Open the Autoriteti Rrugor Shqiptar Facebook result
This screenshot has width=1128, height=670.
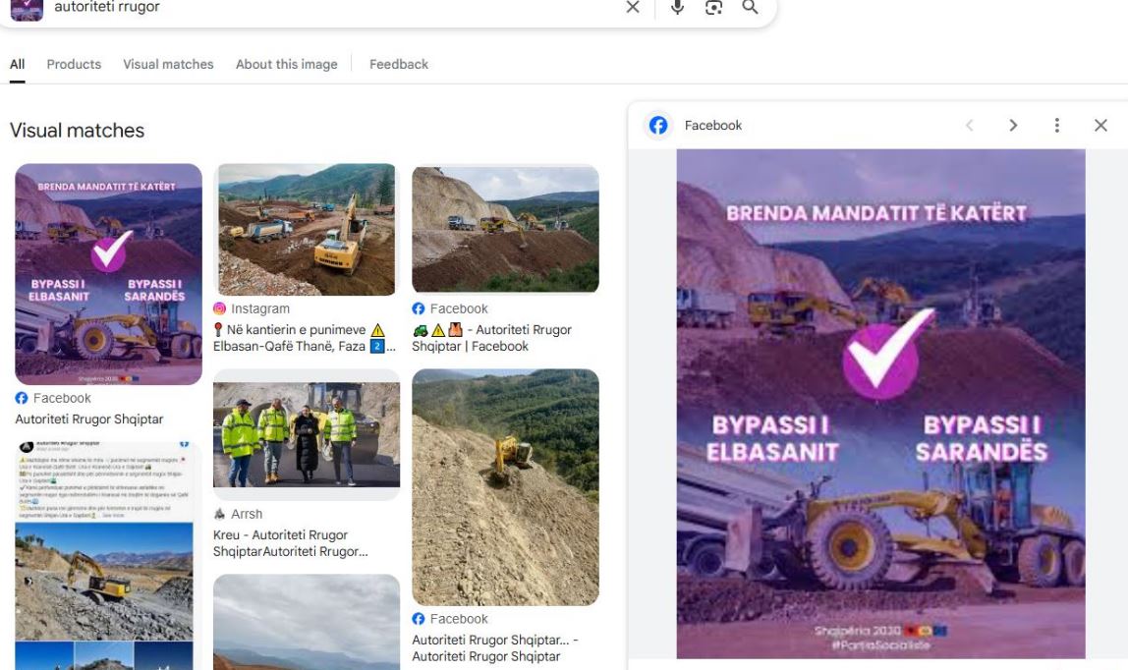click(x=86, y=419)
